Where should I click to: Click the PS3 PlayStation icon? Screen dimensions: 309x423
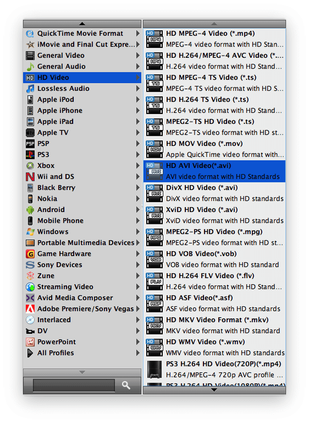point(30,155)
